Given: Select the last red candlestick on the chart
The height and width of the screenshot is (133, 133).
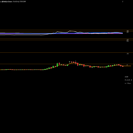Looking at the screenshot, I should 123,66.
